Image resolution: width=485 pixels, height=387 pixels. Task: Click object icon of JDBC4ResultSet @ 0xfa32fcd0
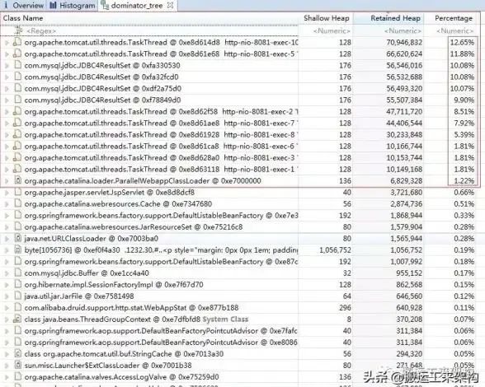tap(18, 77)
